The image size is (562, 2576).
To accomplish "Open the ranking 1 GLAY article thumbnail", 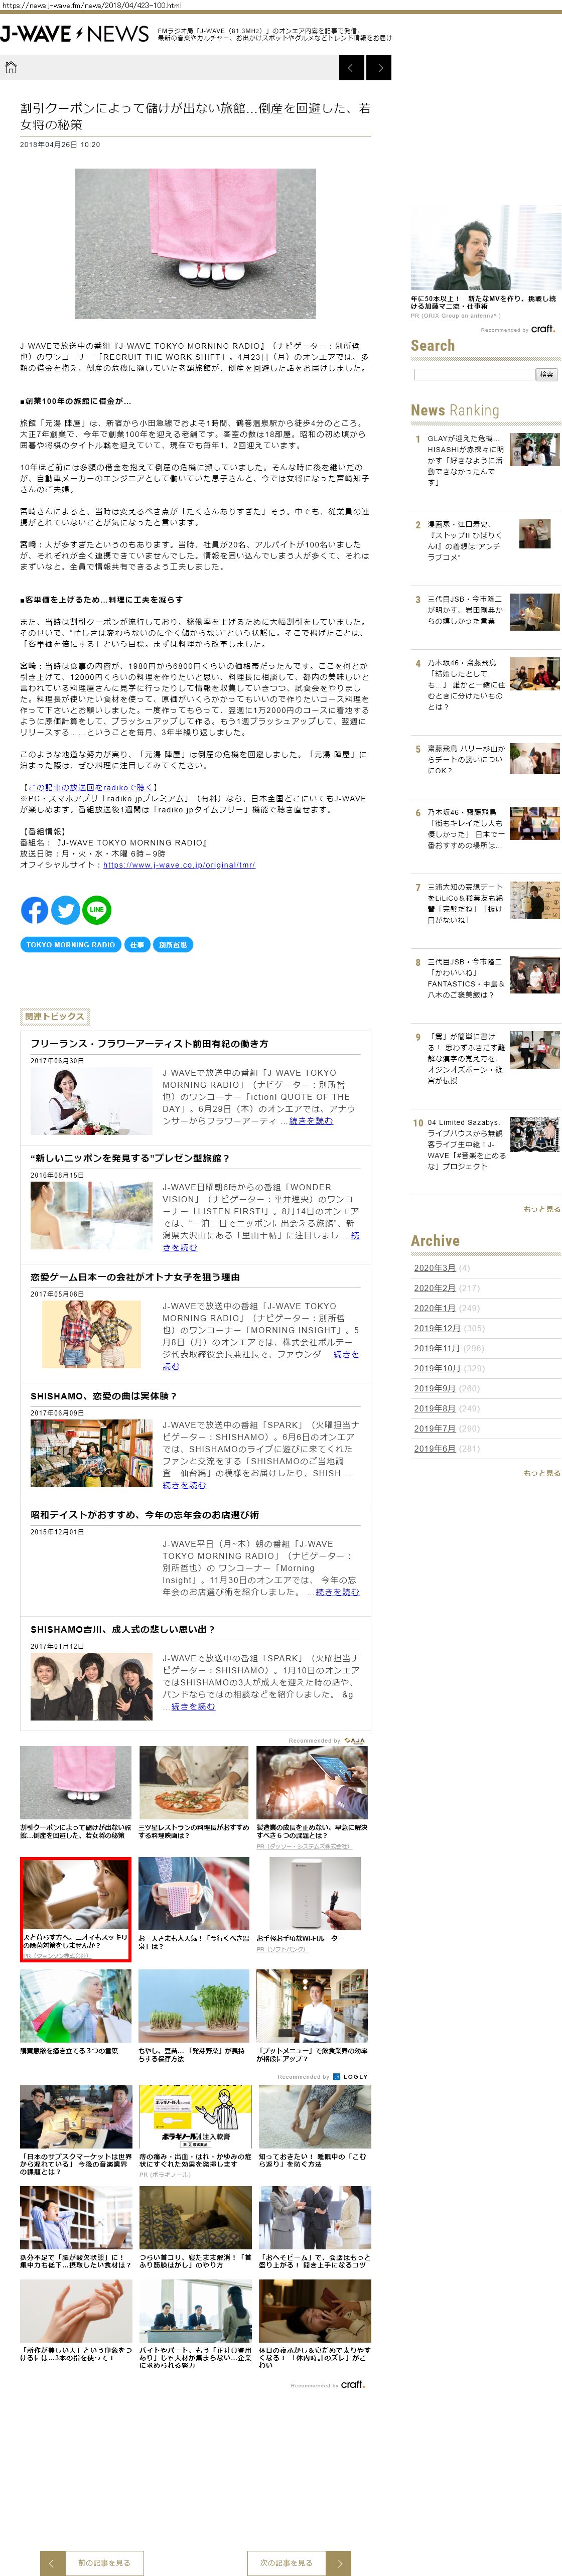I will [x=534, y=450].
